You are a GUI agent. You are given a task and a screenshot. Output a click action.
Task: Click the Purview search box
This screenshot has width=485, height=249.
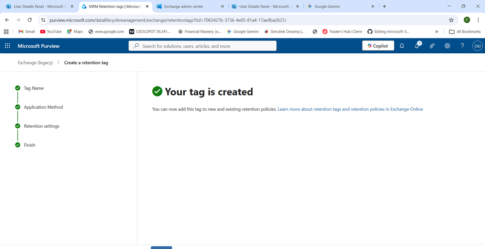(202, 46)
